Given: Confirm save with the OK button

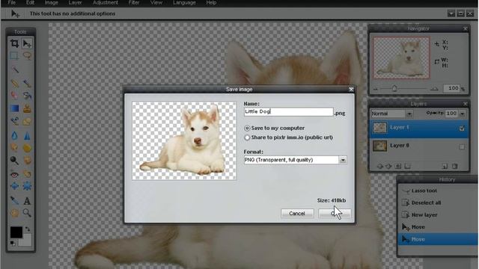Looking at the screenshot, I should (x=335, y=214).
